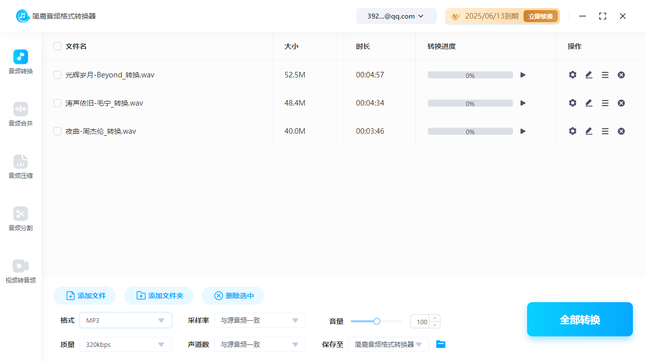645x362 pixels.
Task: Adjust the 音量 slider handle
Action: coord(376,321)
